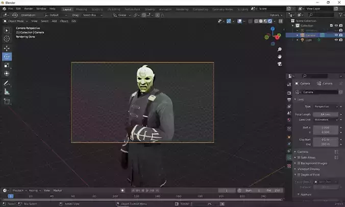Image resolution: width=345 pixels, height=207 pixels.
Task: Open the lens Type Perspective dropdown
Action: [x=326, y=107]
